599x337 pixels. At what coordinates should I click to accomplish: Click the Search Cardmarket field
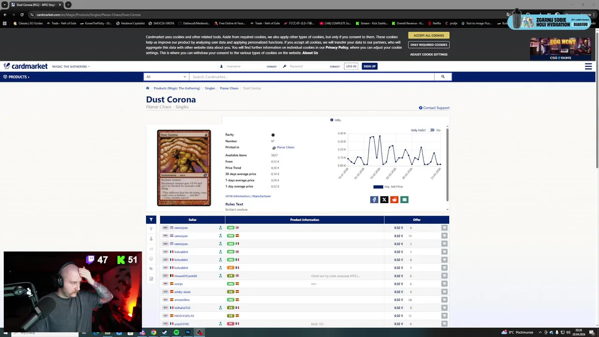312,77
